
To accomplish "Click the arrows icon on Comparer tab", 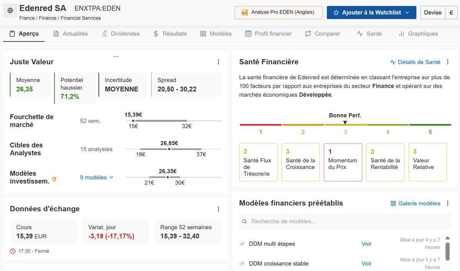I will (308, 34).
